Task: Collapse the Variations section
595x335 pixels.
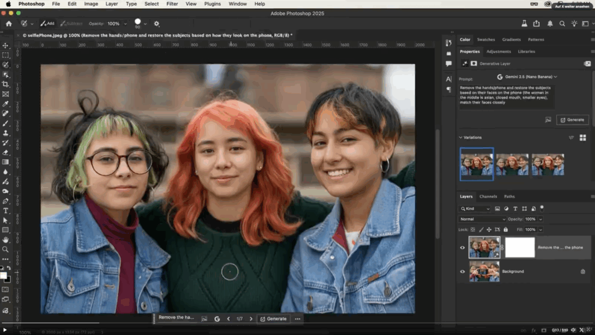Action: click(461, 138)
